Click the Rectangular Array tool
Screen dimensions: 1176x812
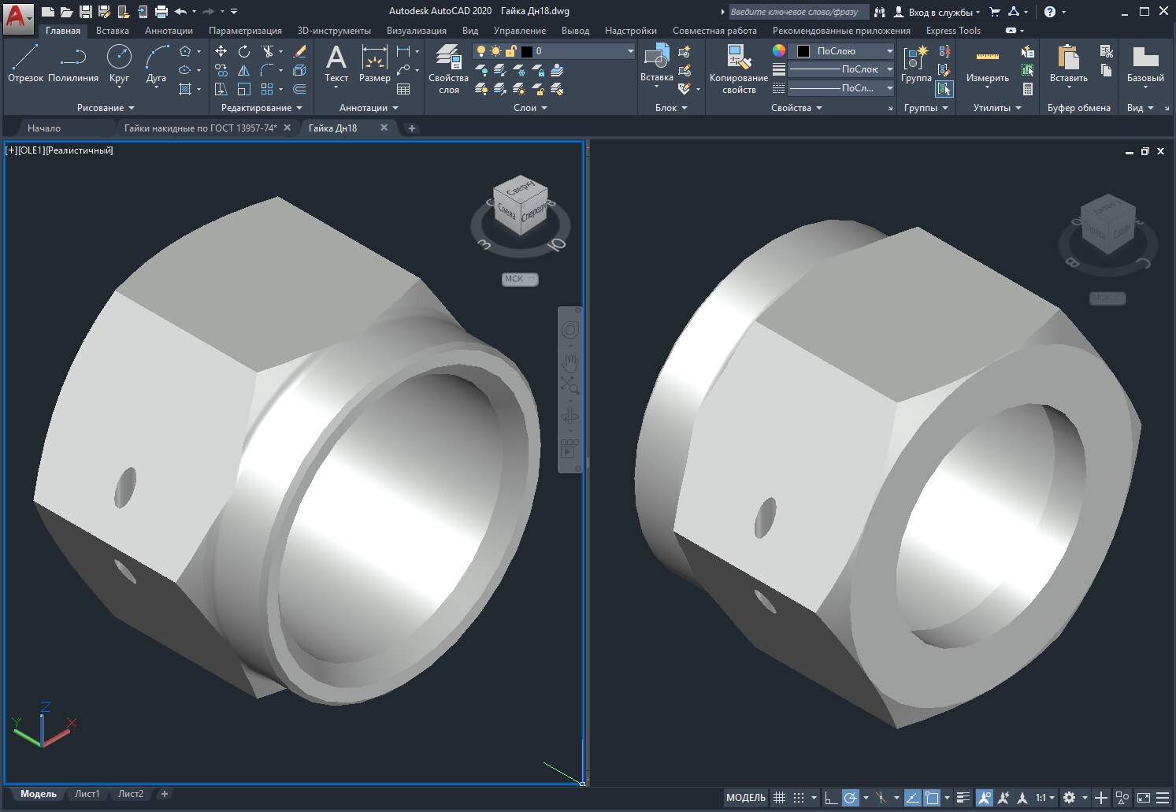point(268,89)
